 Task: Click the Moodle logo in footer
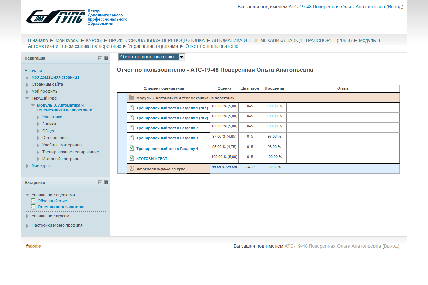pos(33,246)
